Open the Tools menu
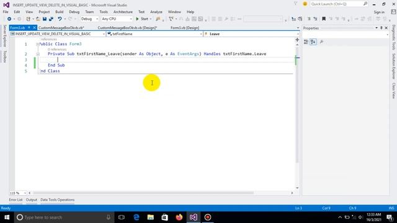Viewport: 397px width, 223px height. tap(104, 12)
